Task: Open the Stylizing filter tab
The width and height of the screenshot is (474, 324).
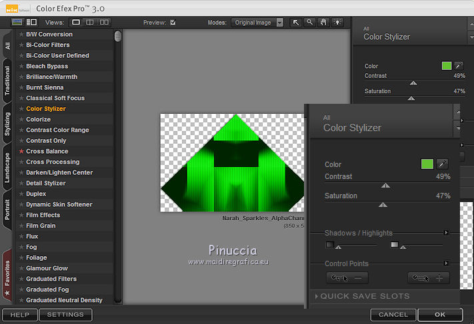Action: [x=7, y=123]
